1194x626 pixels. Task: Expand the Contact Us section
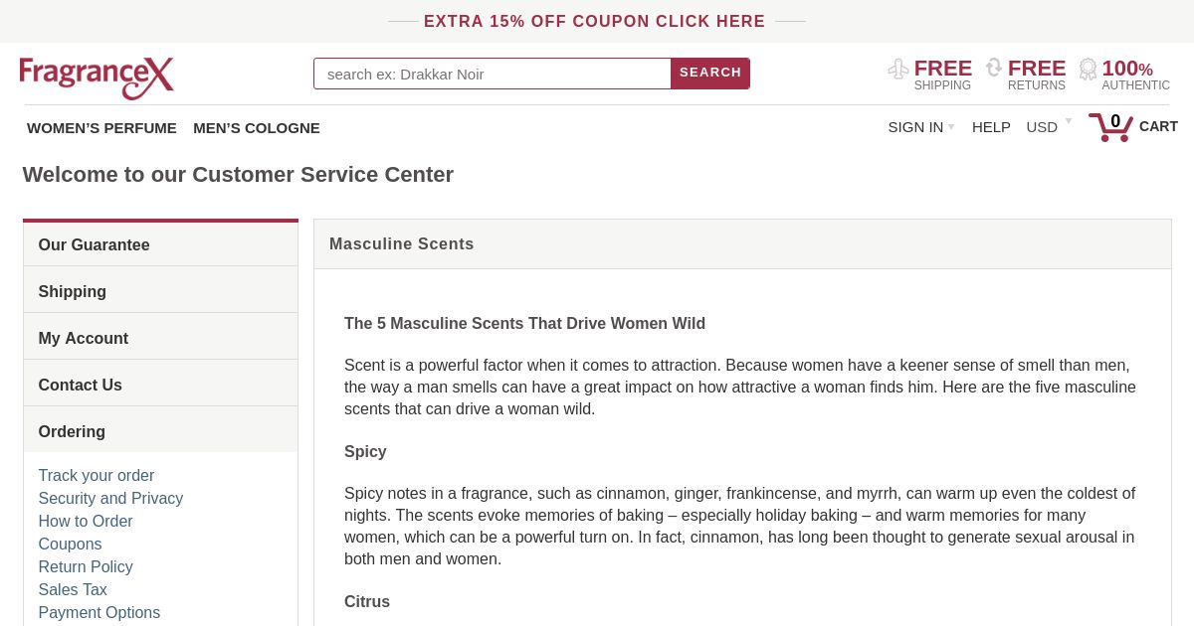coord(160,385)
